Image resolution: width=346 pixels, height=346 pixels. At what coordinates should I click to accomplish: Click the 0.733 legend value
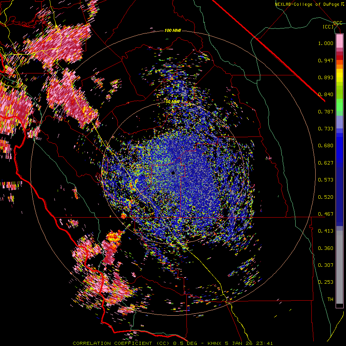click(326, 129)
